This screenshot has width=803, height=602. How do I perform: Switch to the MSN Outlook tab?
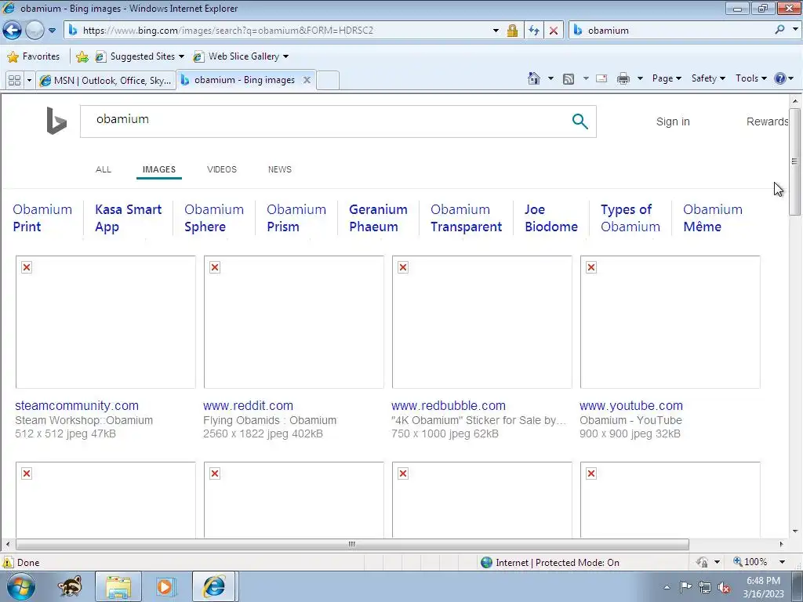(x=106, y=81)
